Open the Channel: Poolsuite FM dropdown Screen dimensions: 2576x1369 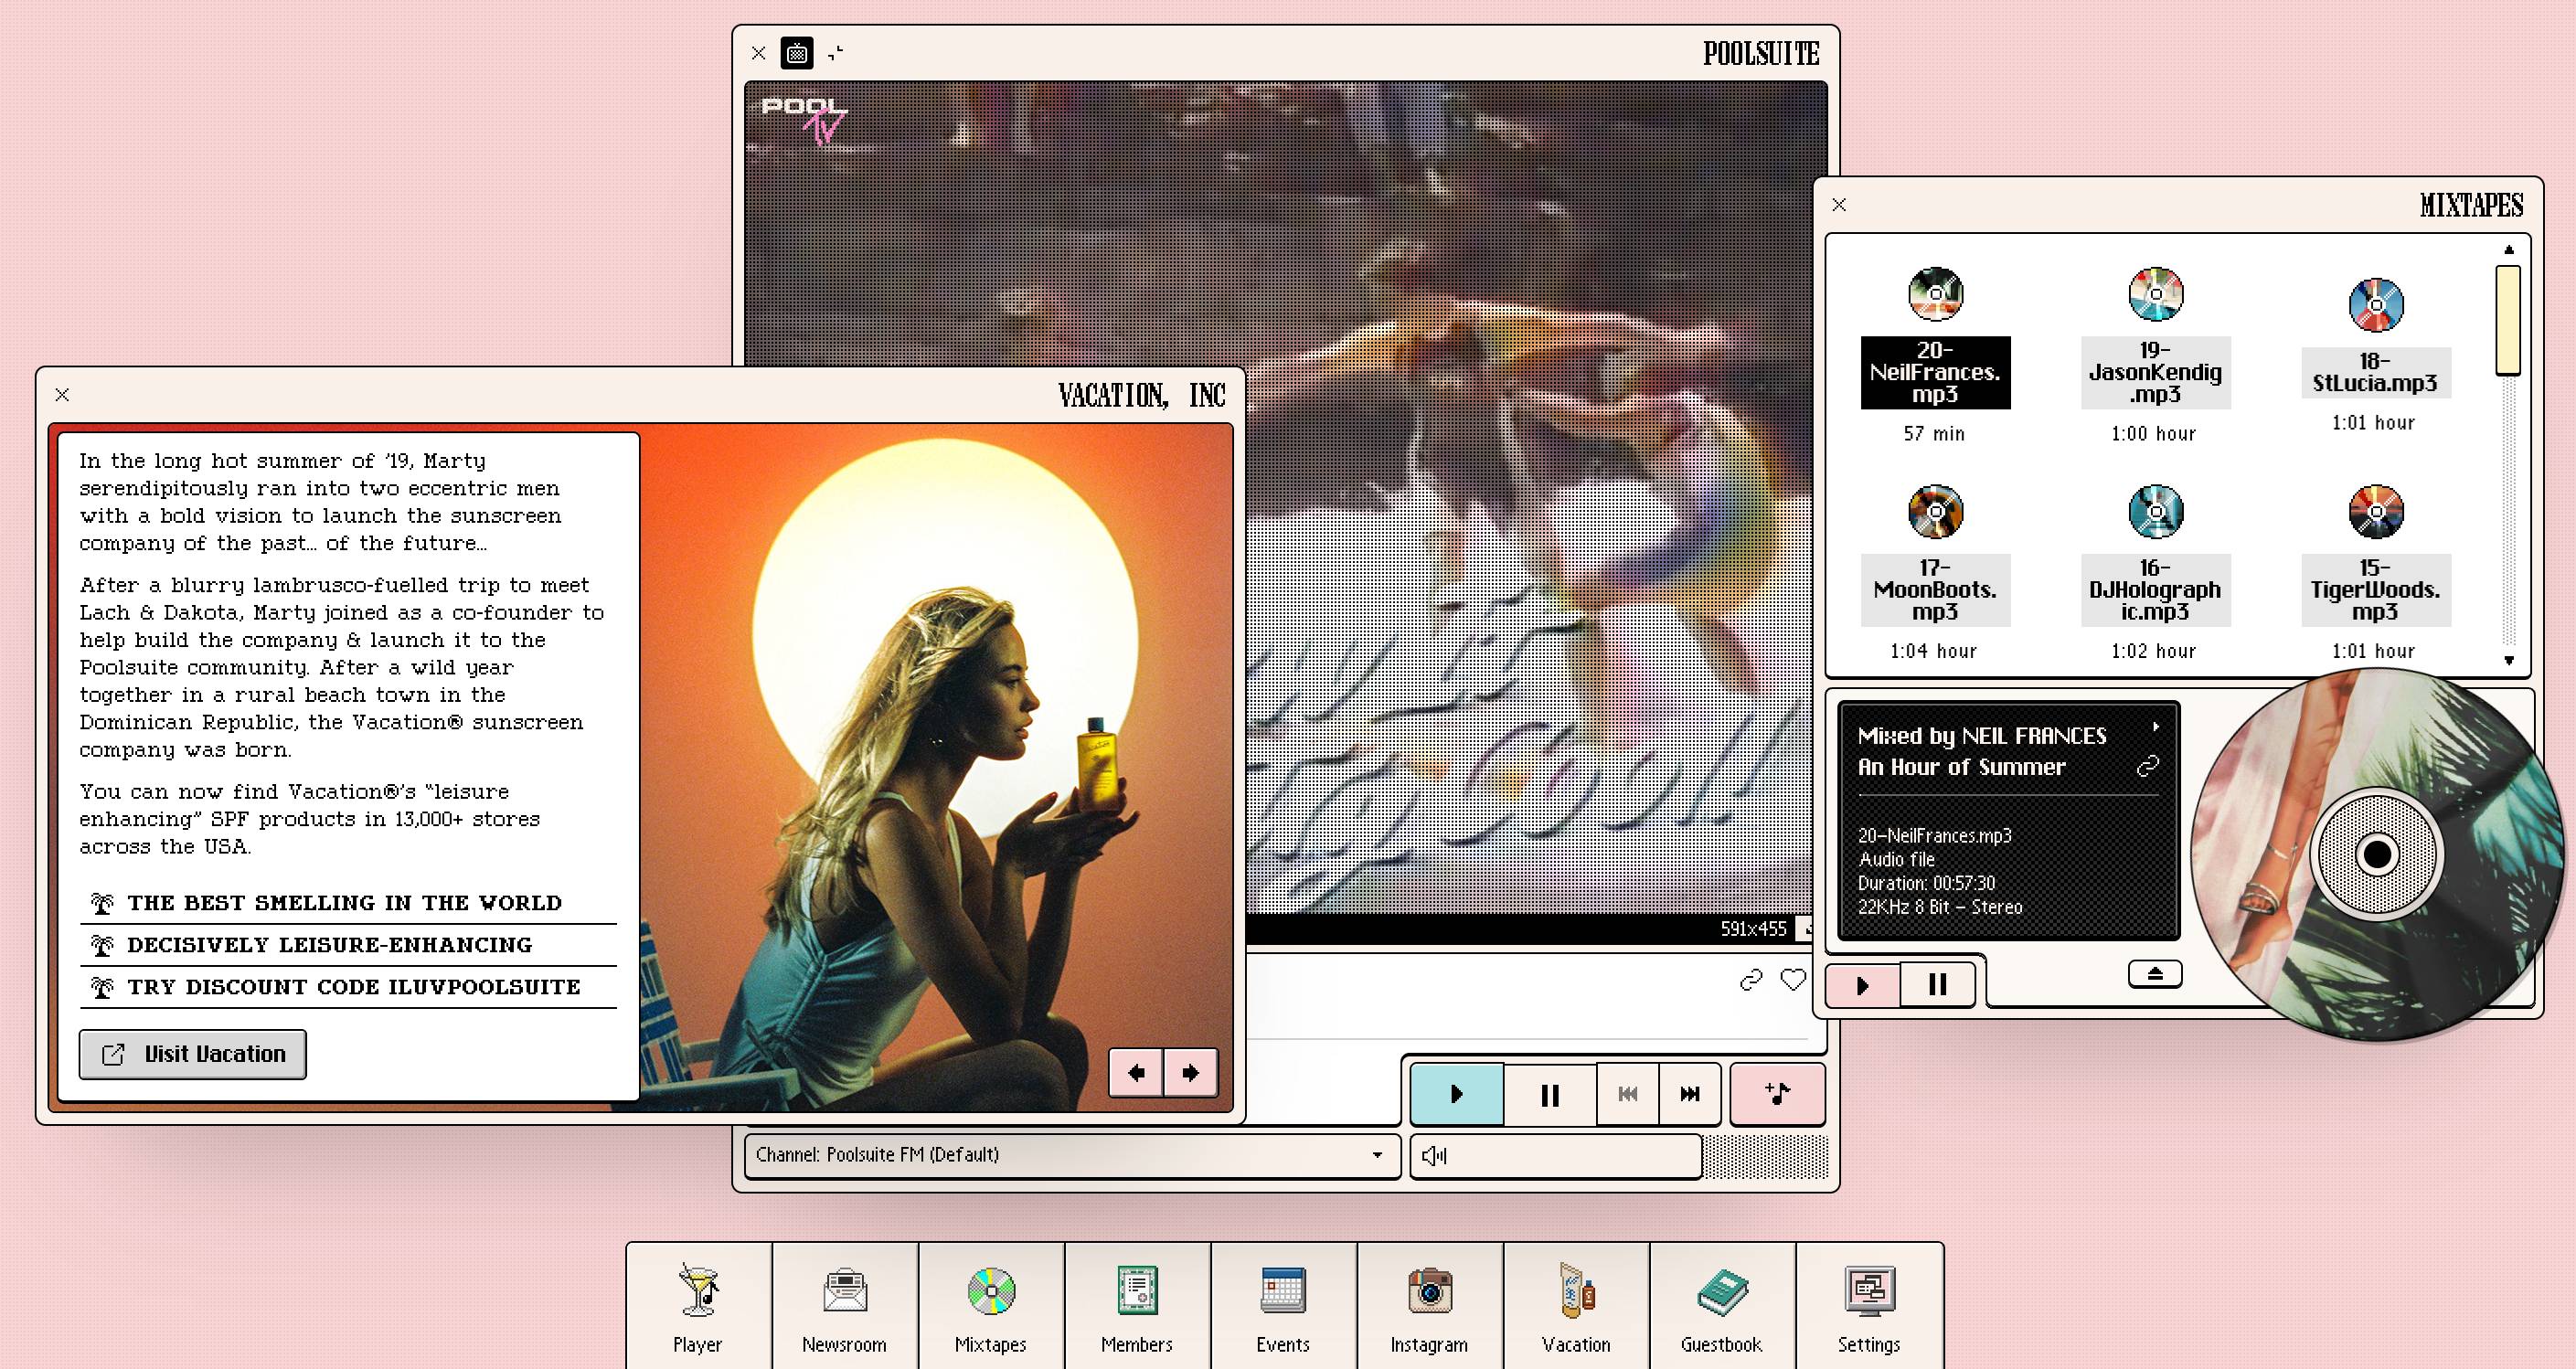tap(1072, 1155)
